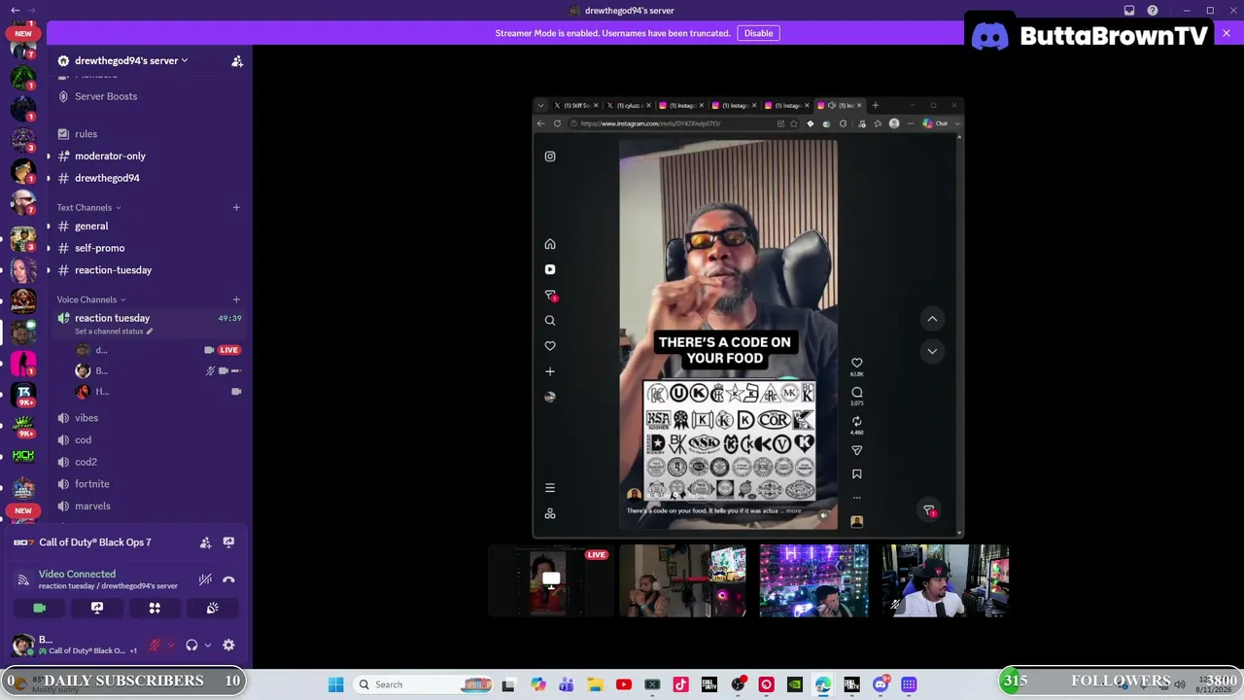Open reel comments in stream

tap(856, 392)
